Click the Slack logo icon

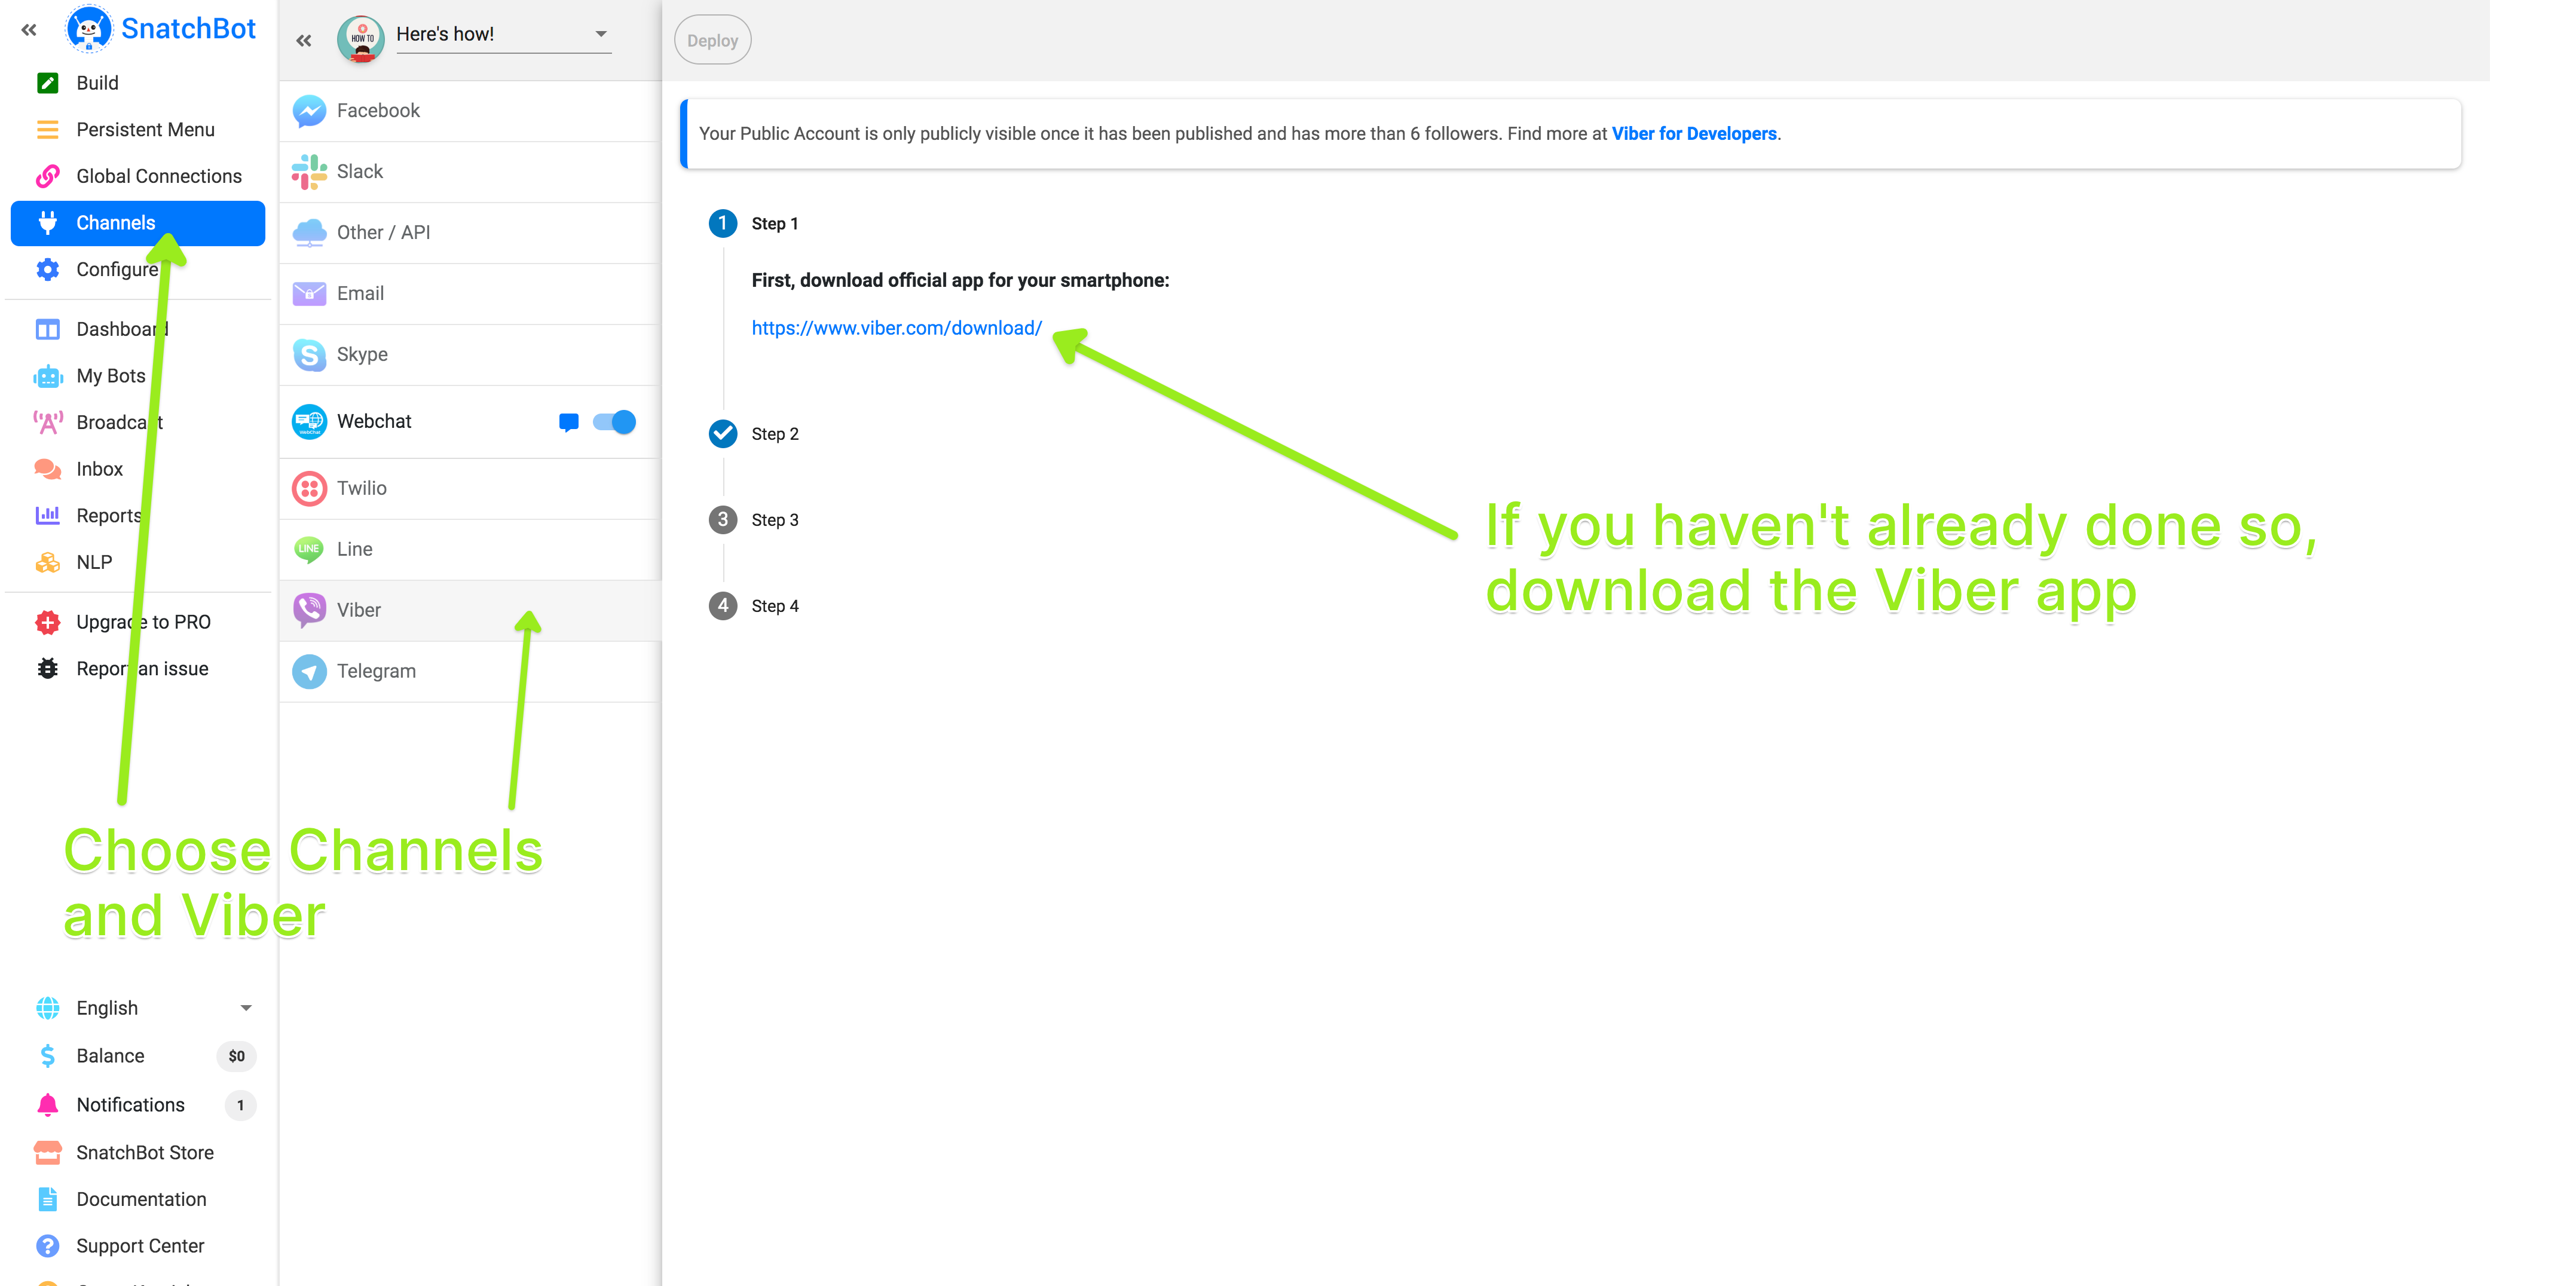(x=309, y=171)
